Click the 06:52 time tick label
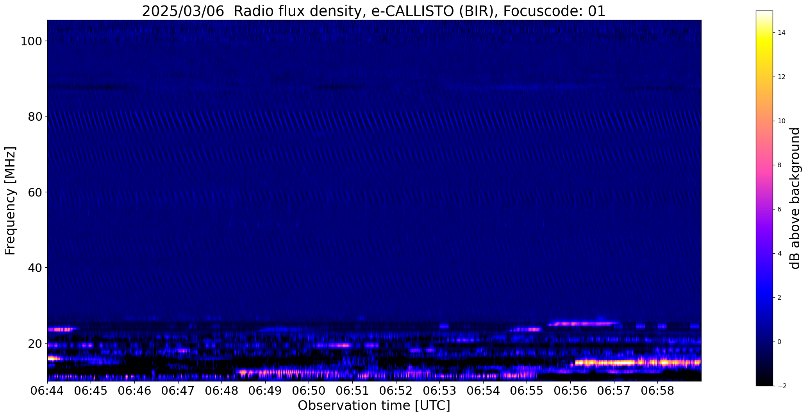 [396, 391]
